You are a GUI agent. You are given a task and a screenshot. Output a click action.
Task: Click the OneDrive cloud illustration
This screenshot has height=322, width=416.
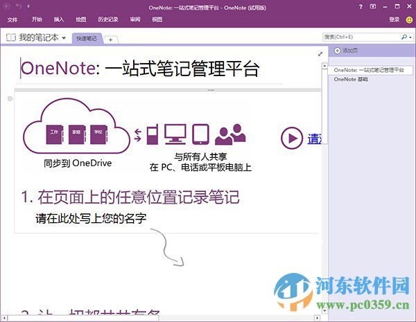(76, 126)
